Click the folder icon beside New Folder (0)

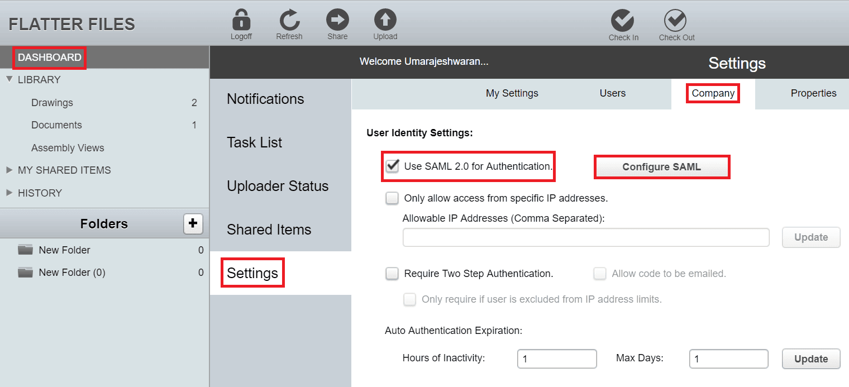(x=25, y=272)
